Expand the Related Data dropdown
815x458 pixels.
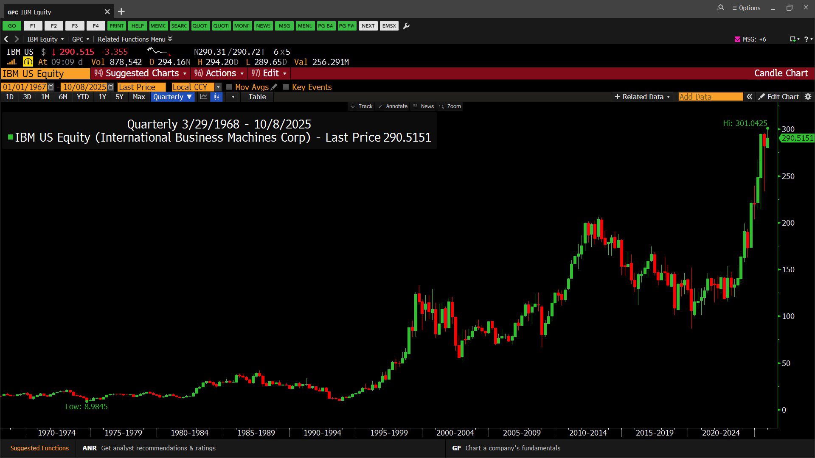pos(642,97)
